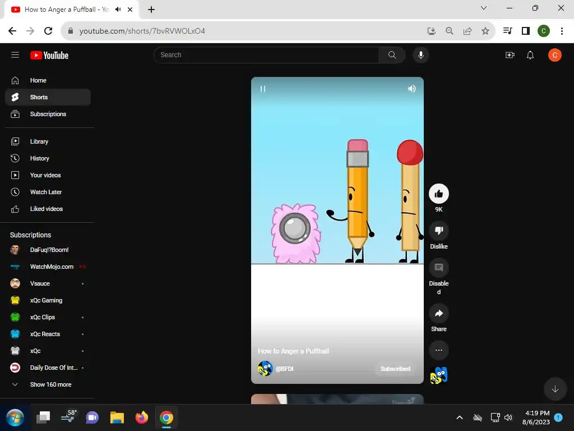Click the BFDI channel avatar on video
This screenshot has height=431, width=574.
coord(265,369)
